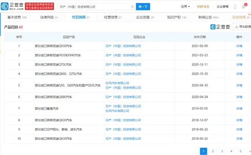This screenshot has height=155, width=251.
Task: Open 详情 for row 10 recall
Action: coord(239,139)
